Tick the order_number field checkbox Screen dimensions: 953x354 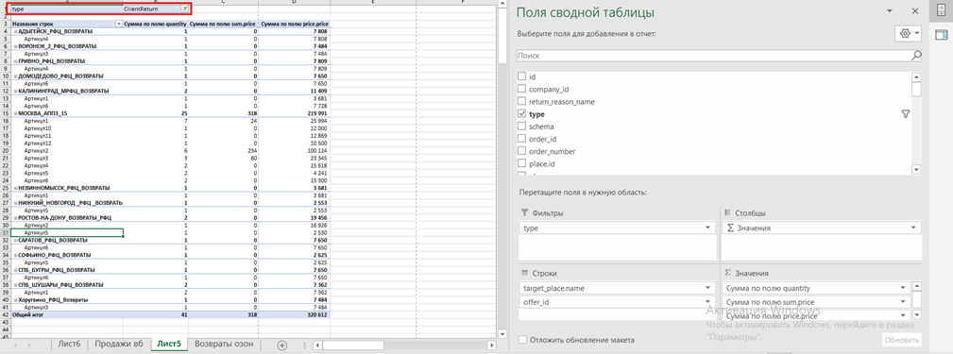pyautogui.click(x=521, y=151)
